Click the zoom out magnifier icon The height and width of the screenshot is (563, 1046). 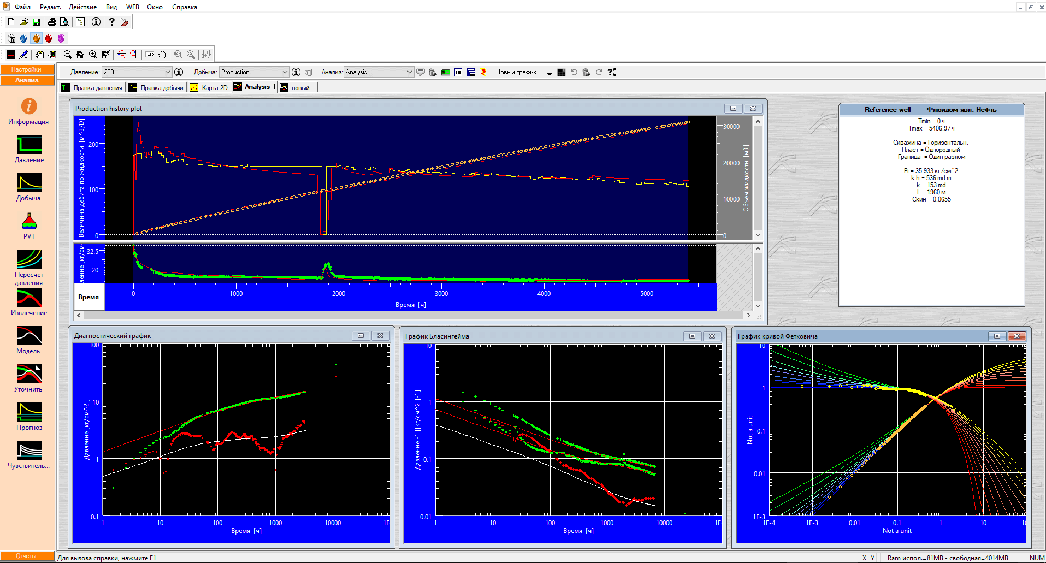68,55
